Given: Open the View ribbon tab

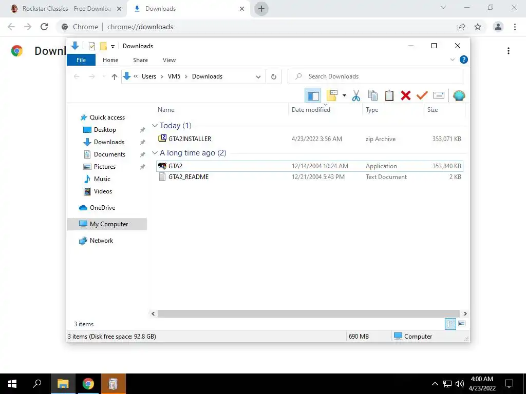Looking at the screenshot, I should [169, 60].
